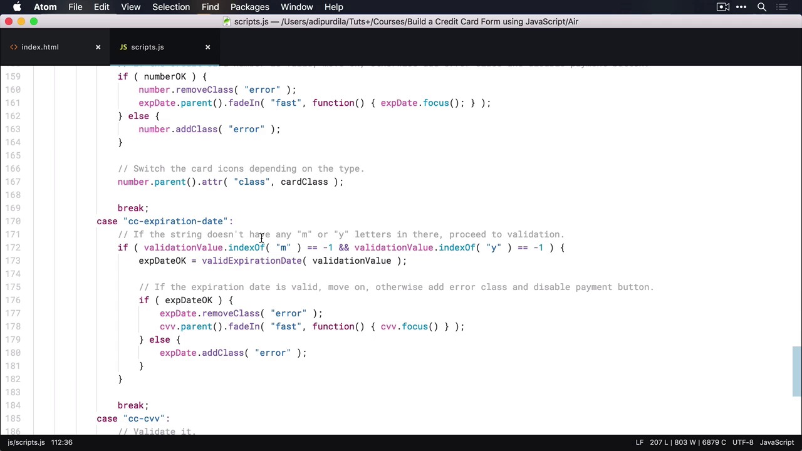This screenshot has width=802, height=451.
Task: Click 'if ( expDateOK ) {' line
Action: pos(186,300)
